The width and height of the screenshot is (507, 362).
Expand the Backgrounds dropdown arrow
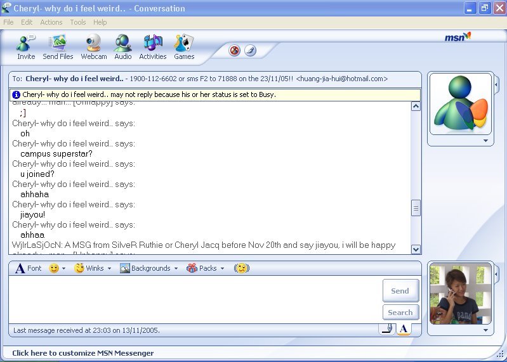click(176, 268)
